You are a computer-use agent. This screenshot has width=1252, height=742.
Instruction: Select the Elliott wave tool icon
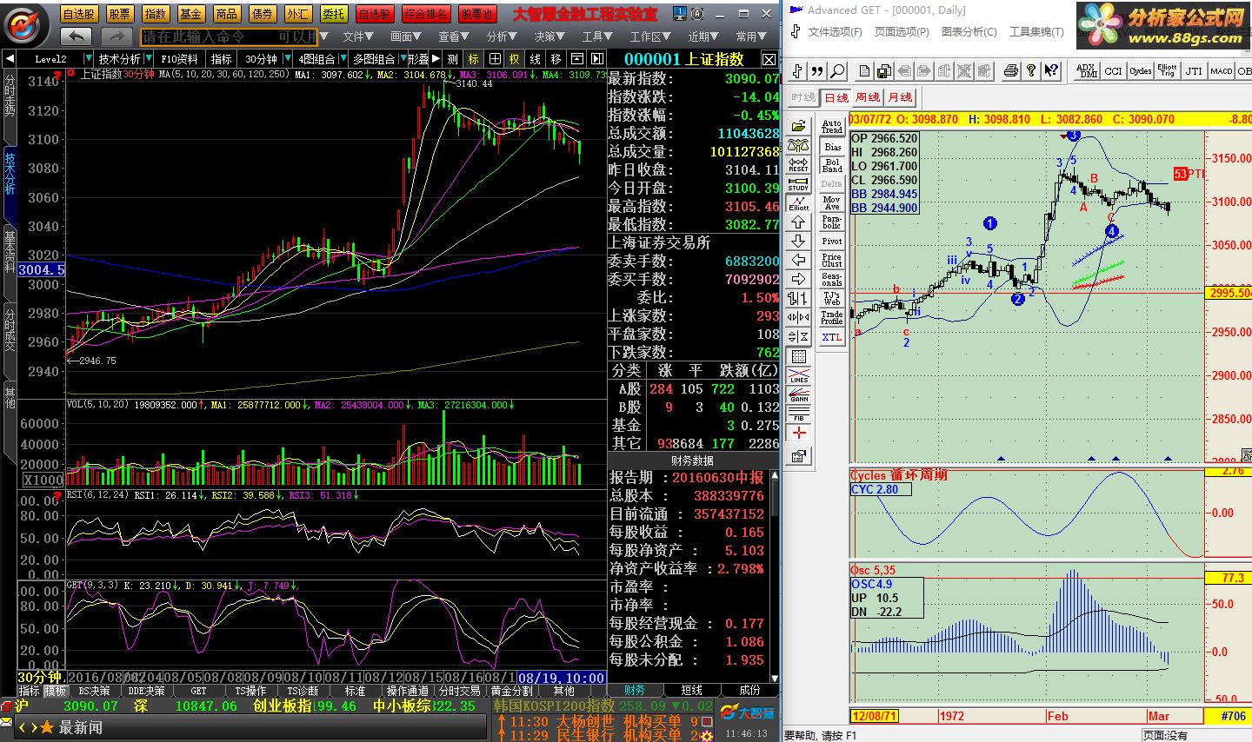799,202
